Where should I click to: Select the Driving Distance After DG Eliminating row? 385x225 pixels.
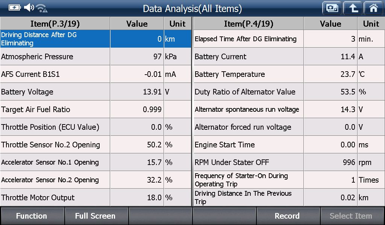[95, 39]
